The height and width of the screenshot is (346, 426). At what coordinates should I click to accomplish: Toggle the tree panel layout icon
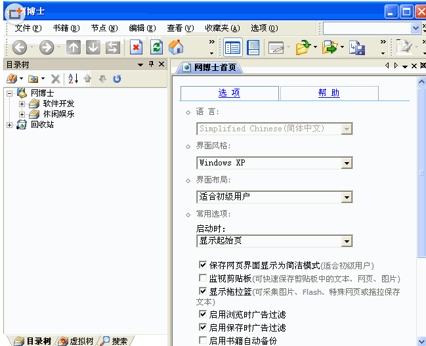click(x=233, y=47)
